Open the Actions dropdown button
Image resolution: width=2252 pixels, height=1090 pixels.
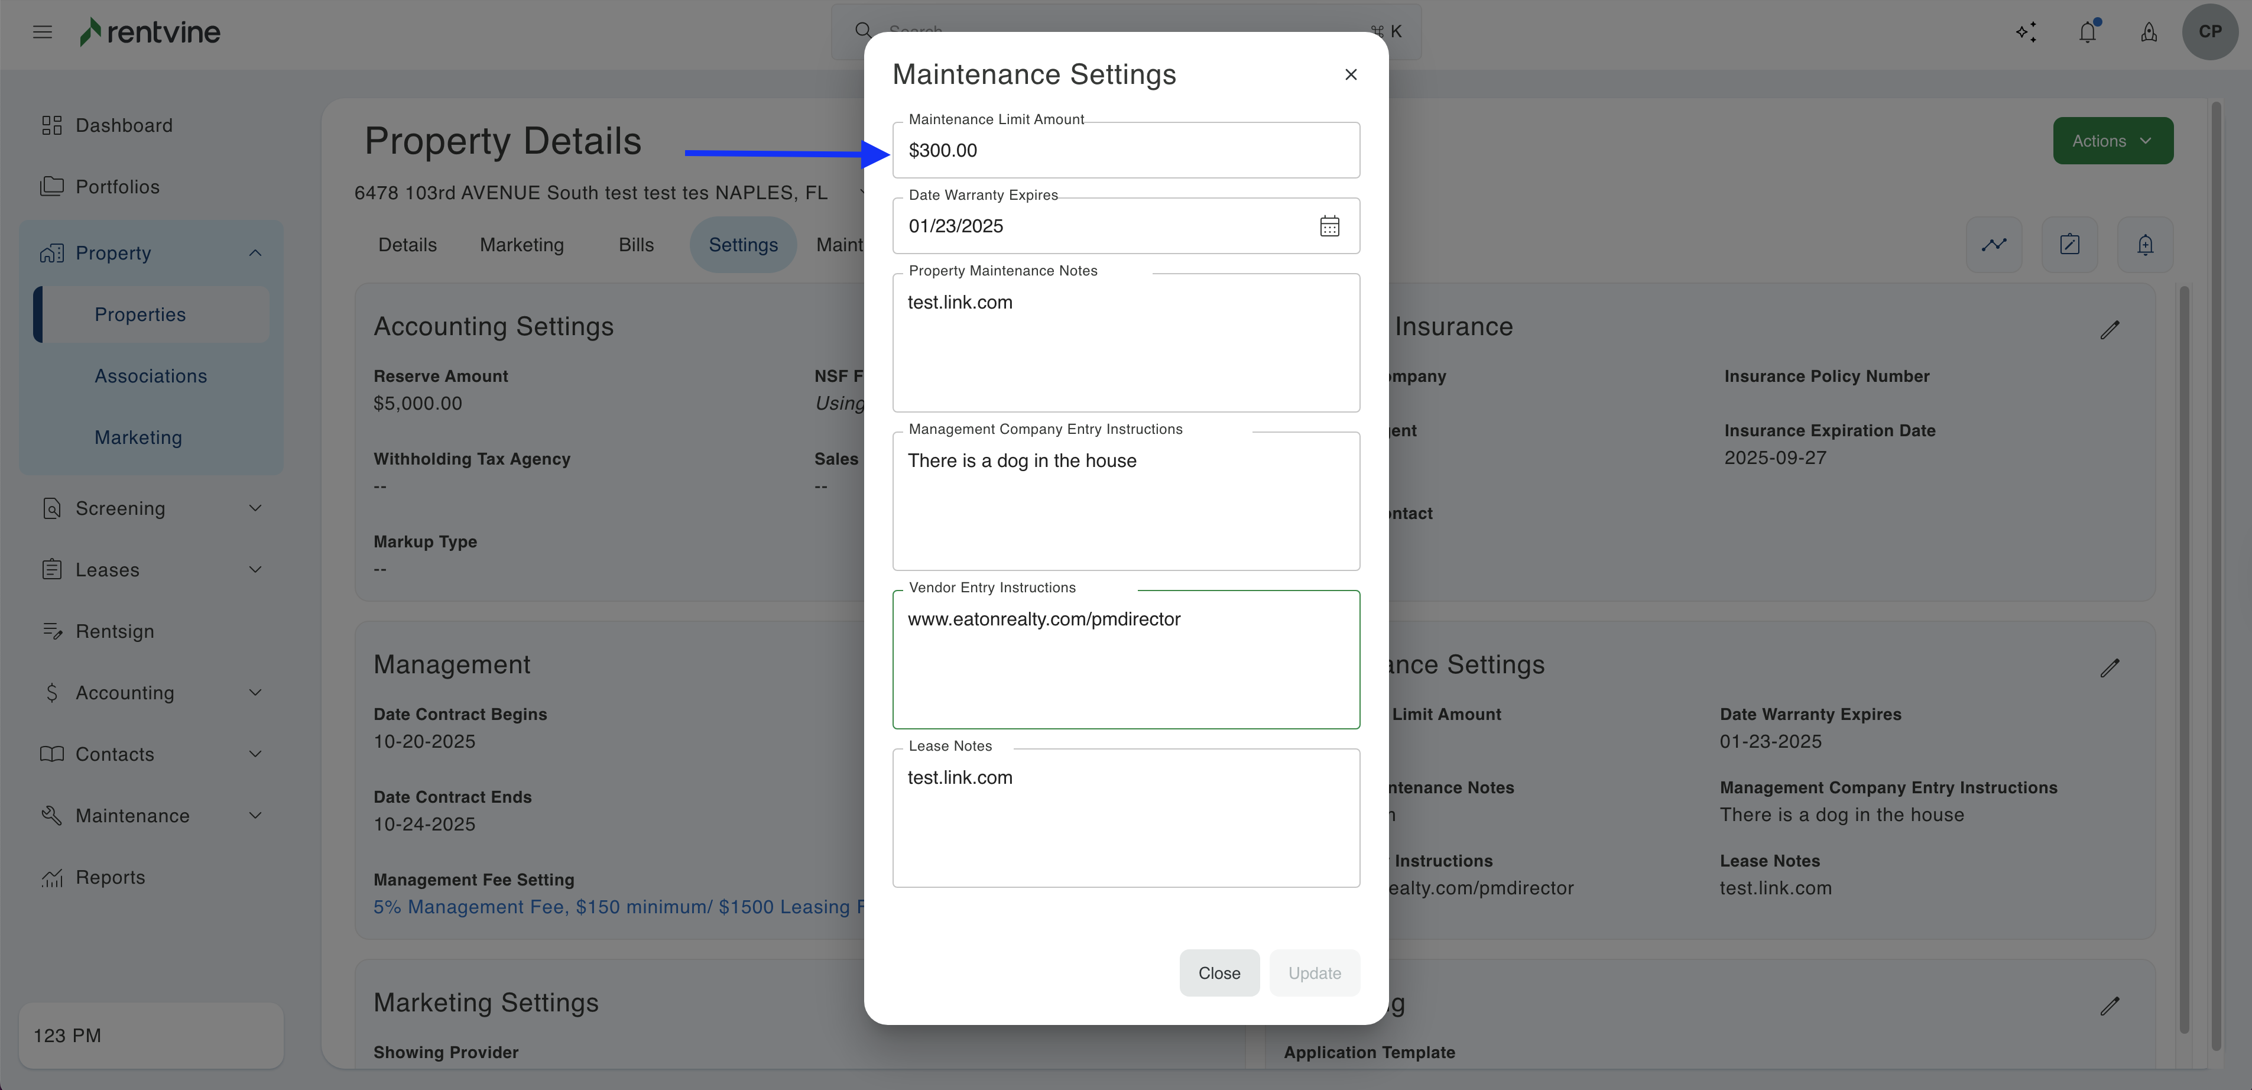click(x=2112, y=141)
